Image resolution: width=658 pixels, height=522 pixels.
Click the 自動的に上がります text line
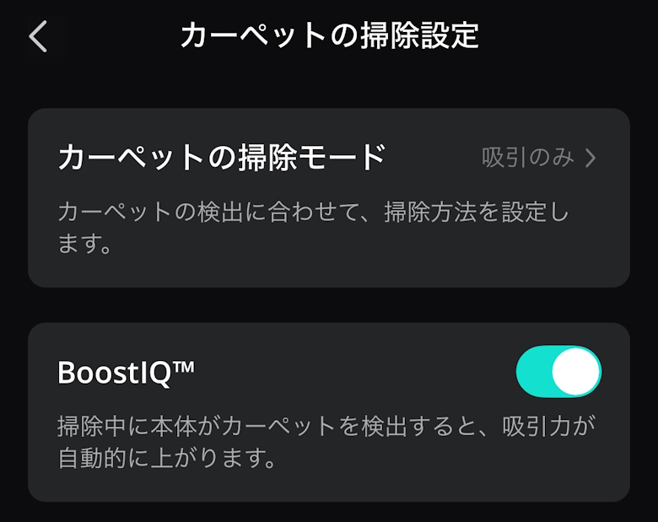(167, 460)
